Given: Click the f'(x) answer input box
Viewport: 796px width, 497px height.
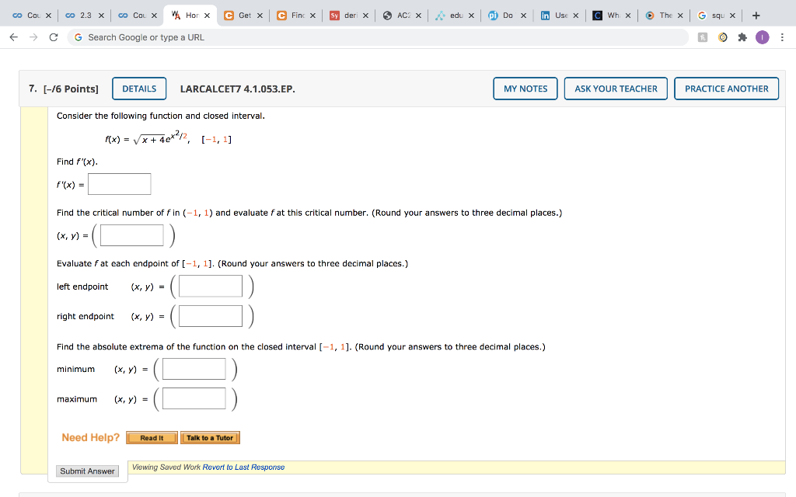Looking at the screenshot, I should (x=118, y=183).
